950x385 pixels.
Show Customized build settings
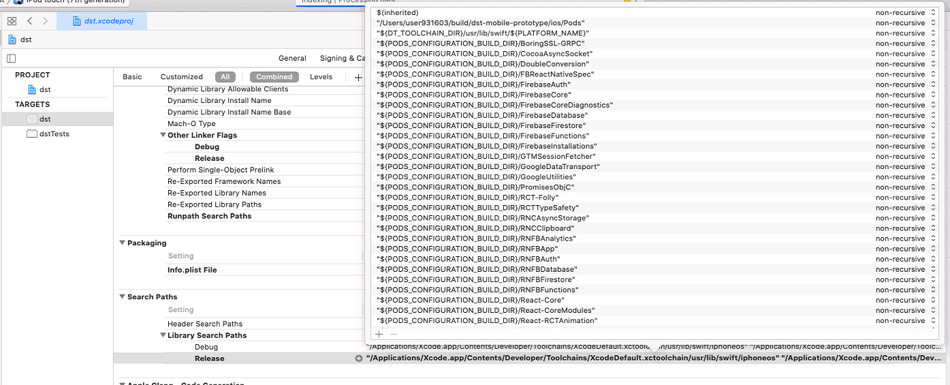(x=181, y=77)
